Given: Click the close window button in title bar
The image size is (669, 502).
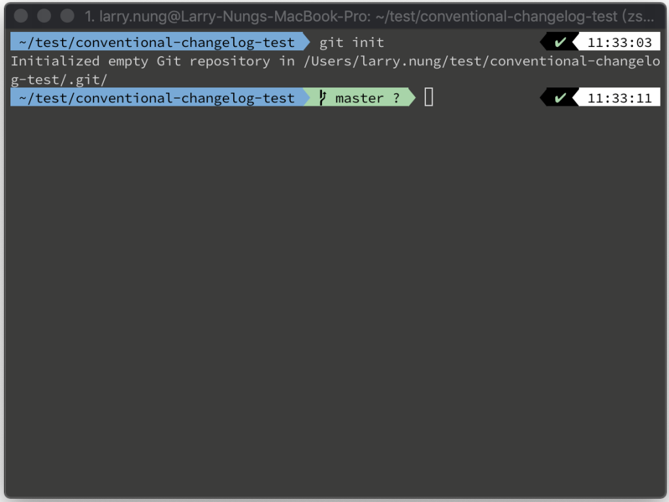Looking at the screenshot, I should pos(21,16).
